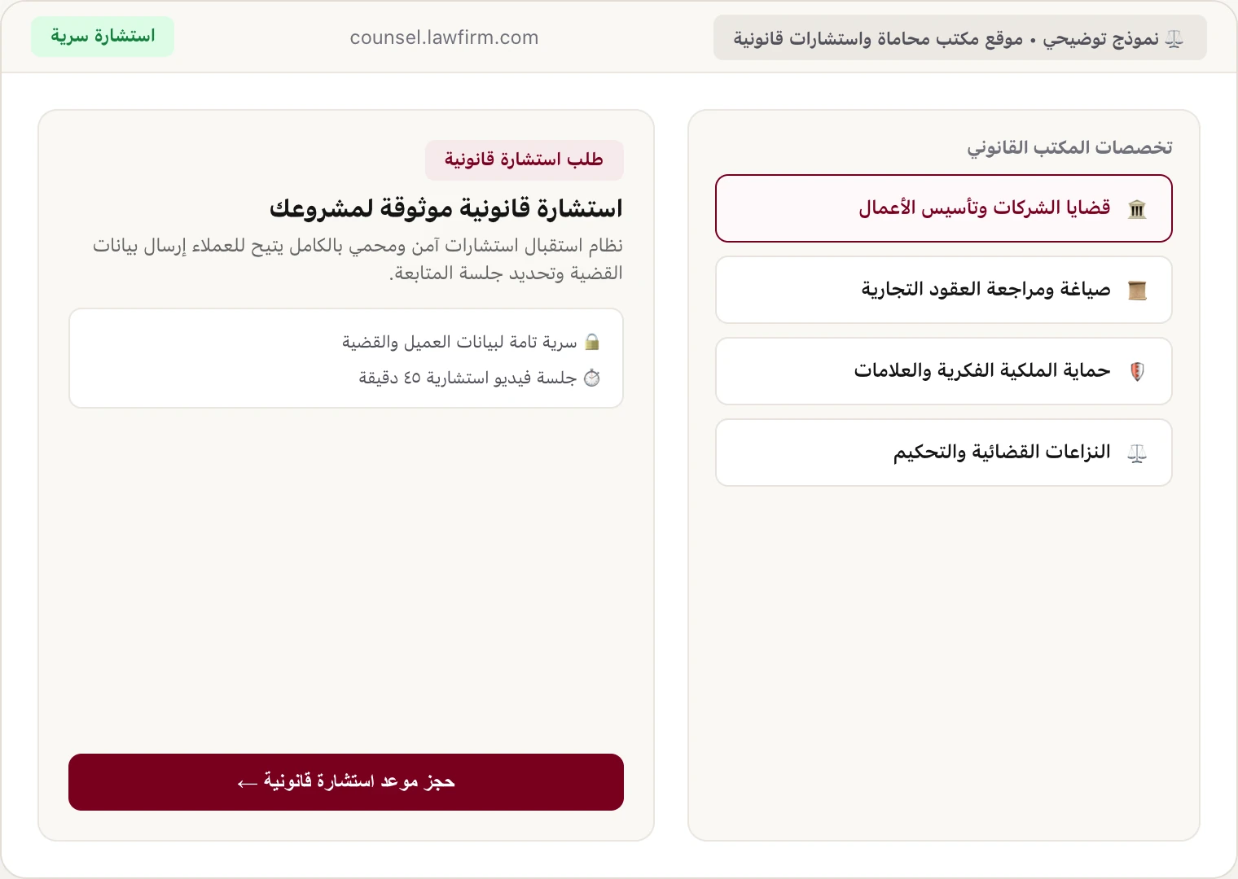Click the bank building icon beside قضايا الشركات

[1137, 209]
